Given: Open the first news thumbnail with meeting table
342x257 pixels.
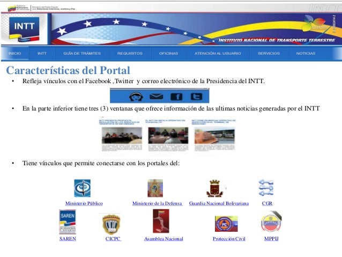Looking at the screenshot, I should click(122, 136).
